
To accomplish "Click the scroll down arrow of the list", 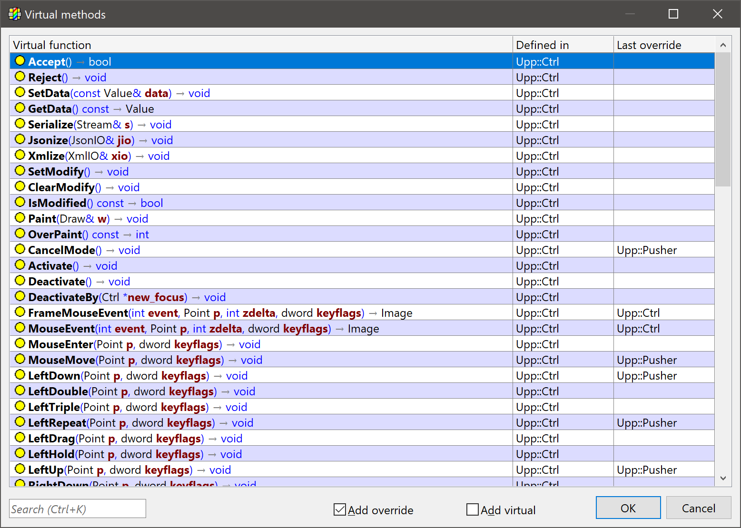I will pyautogui.click(x=723, y=478).
